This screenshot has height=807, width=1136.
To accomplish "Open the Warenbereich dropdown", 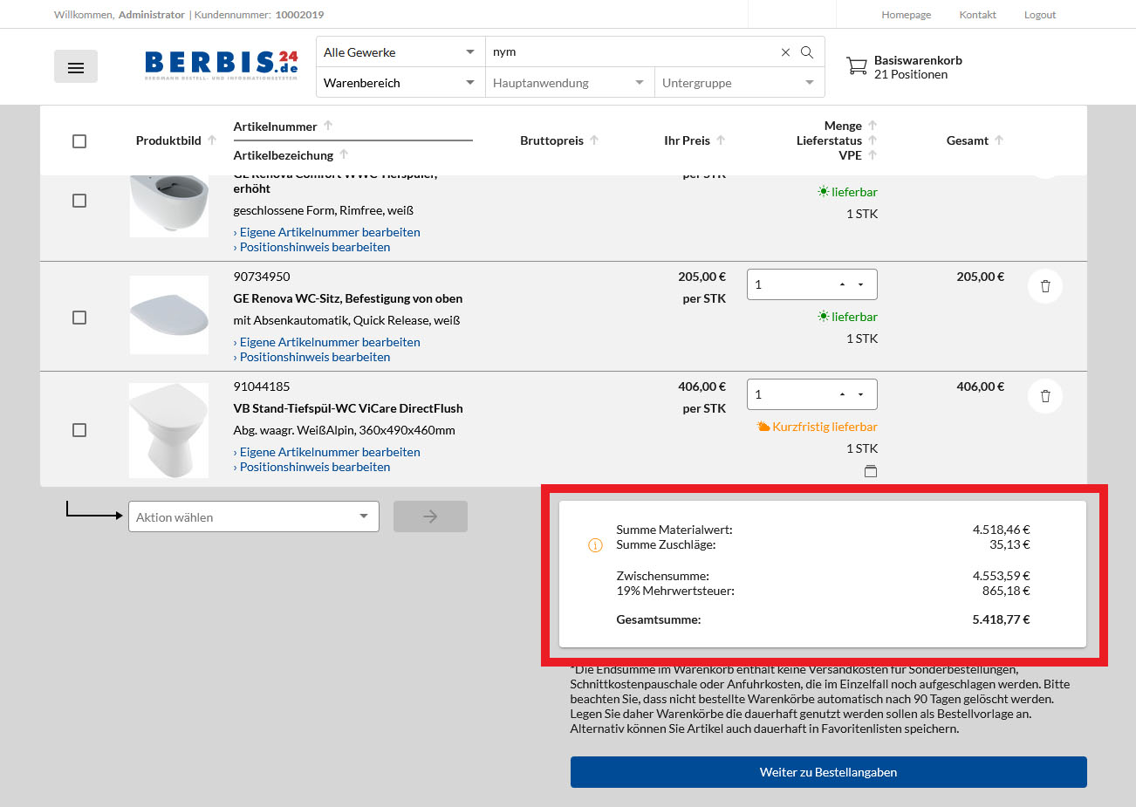I will (400, 83).
